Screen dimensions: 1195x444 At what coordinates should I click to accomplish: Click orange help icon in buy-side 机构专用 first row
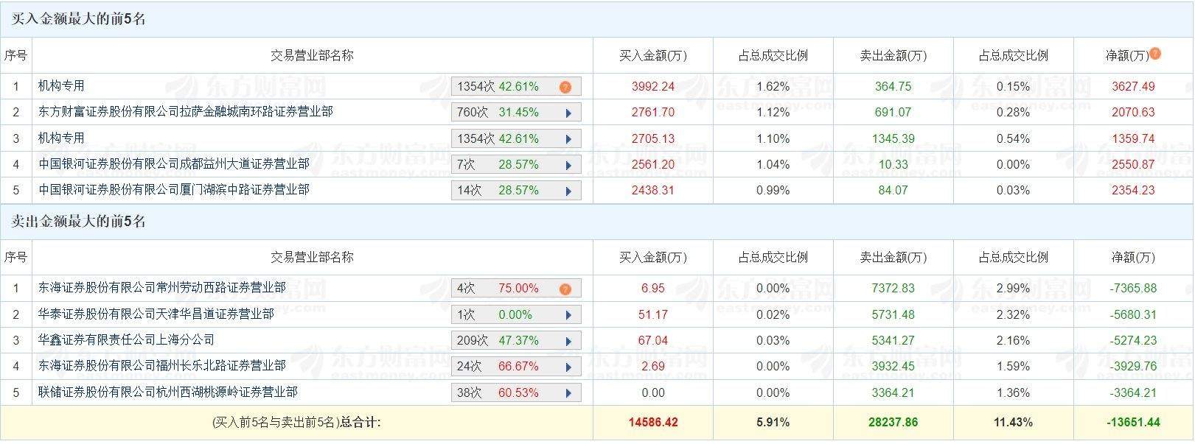pos(565,87)
